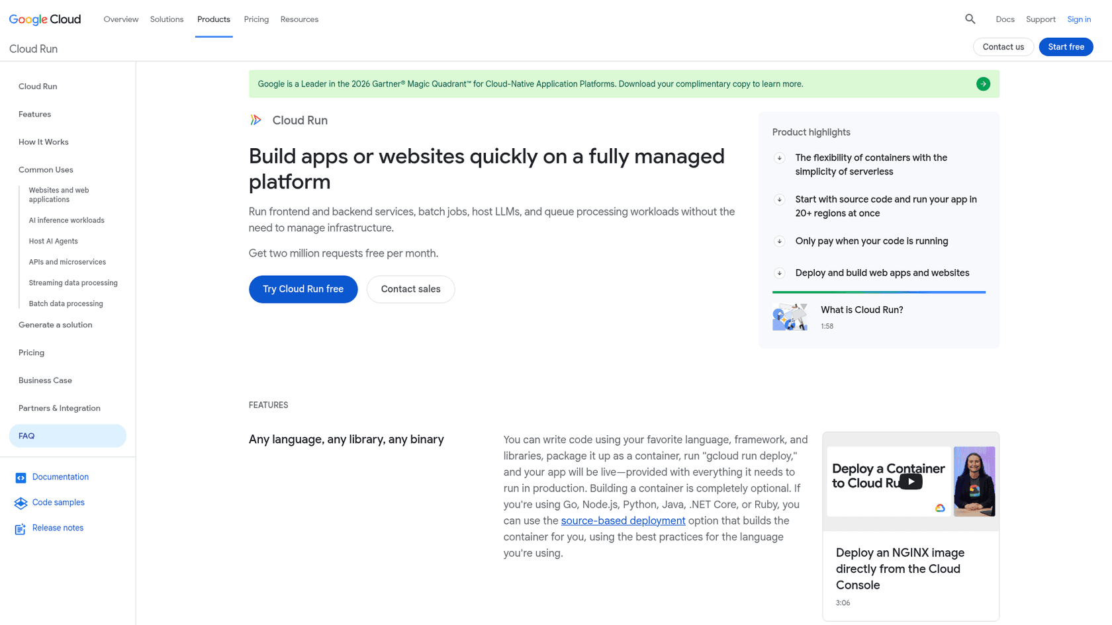Viewport: 1112px width, 625px height.
Task: Click the Release notes icon in sidebar
Action: click(x=21, y=528)
